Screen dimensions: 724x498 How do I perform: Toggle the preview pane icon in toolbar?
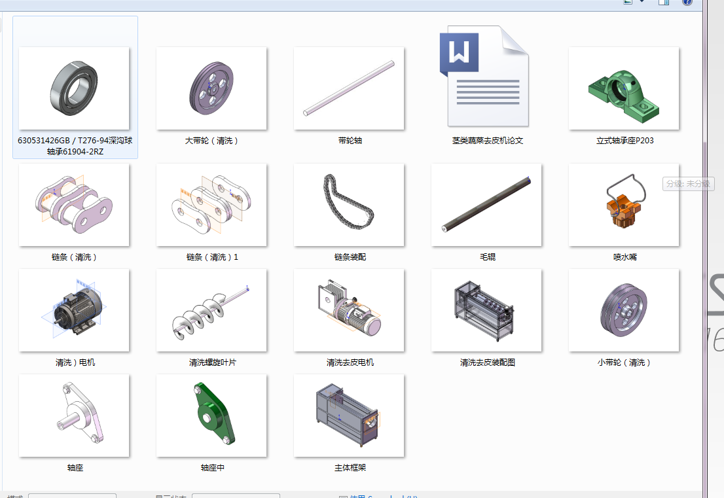tap(664, 2)
